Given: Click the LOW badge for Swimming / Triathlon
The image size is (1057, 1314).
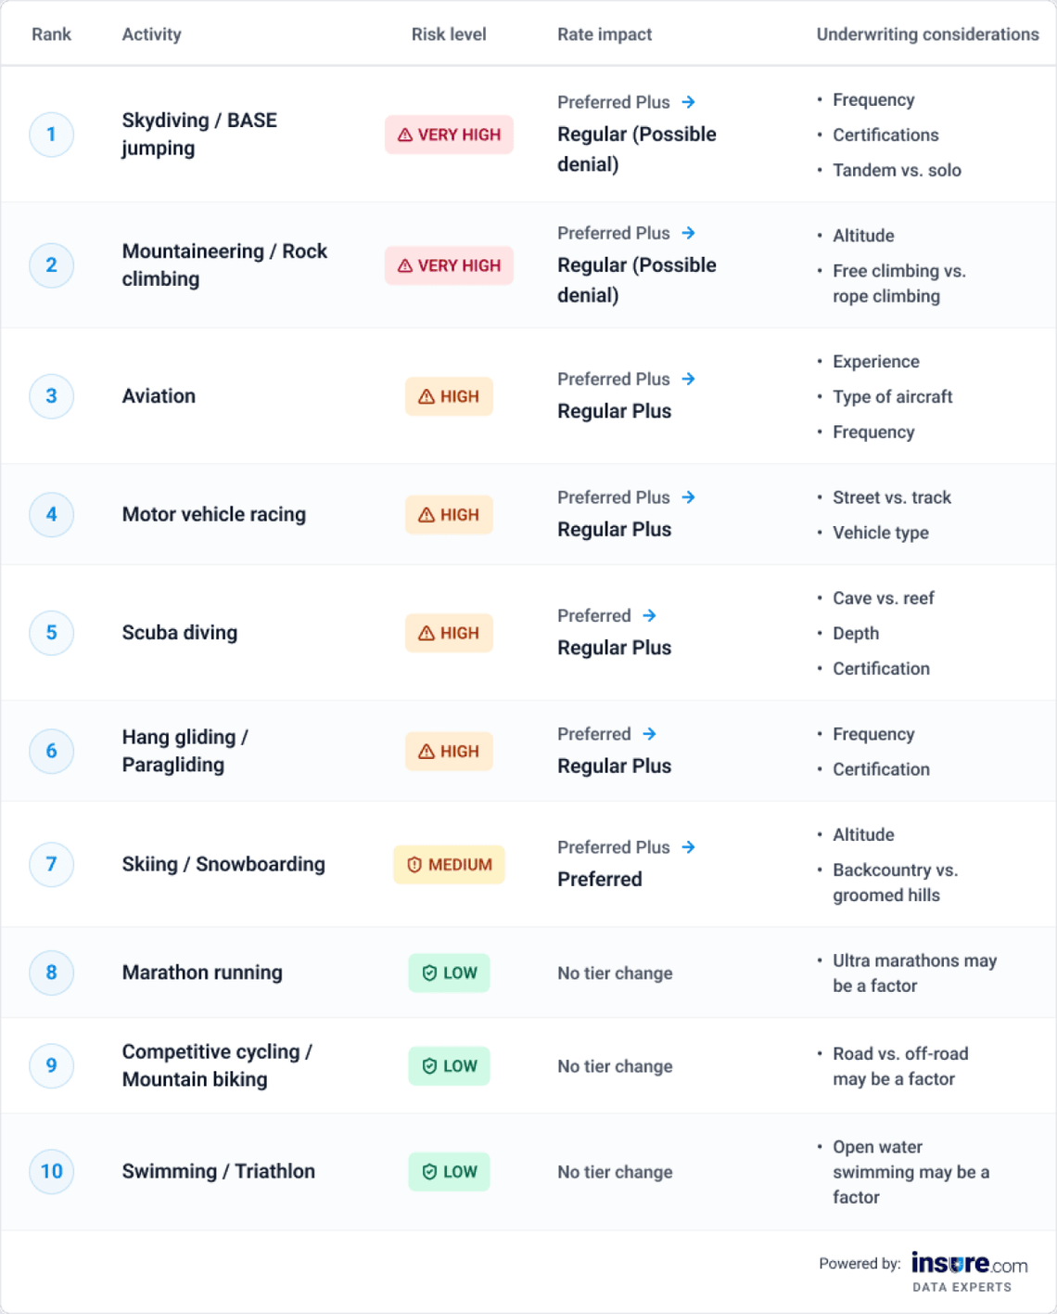Looking at the screenshot, I should tap(449, 1172).
